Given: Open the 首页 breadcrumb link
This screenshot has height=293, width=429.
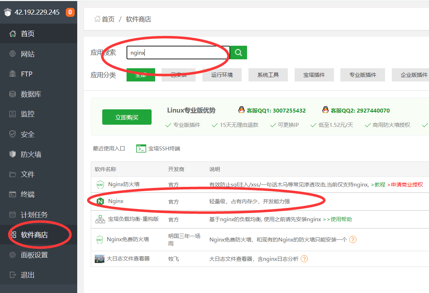Looking at the screenshot, I should [x=108, y=19].
